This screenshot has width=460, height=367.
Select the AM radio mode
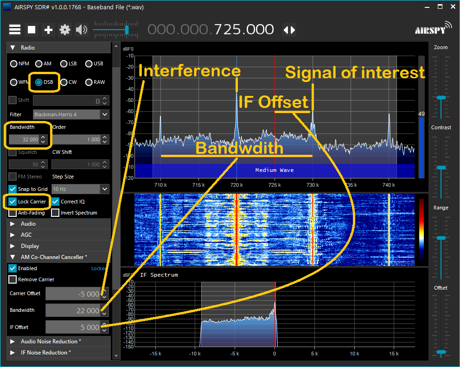43,63
